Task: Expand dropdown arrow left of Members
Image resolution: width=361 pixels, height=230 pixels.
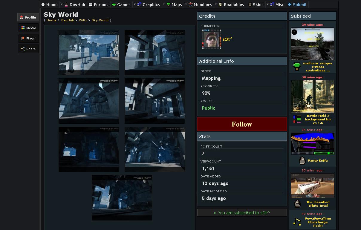Action: tap(186, 4)
